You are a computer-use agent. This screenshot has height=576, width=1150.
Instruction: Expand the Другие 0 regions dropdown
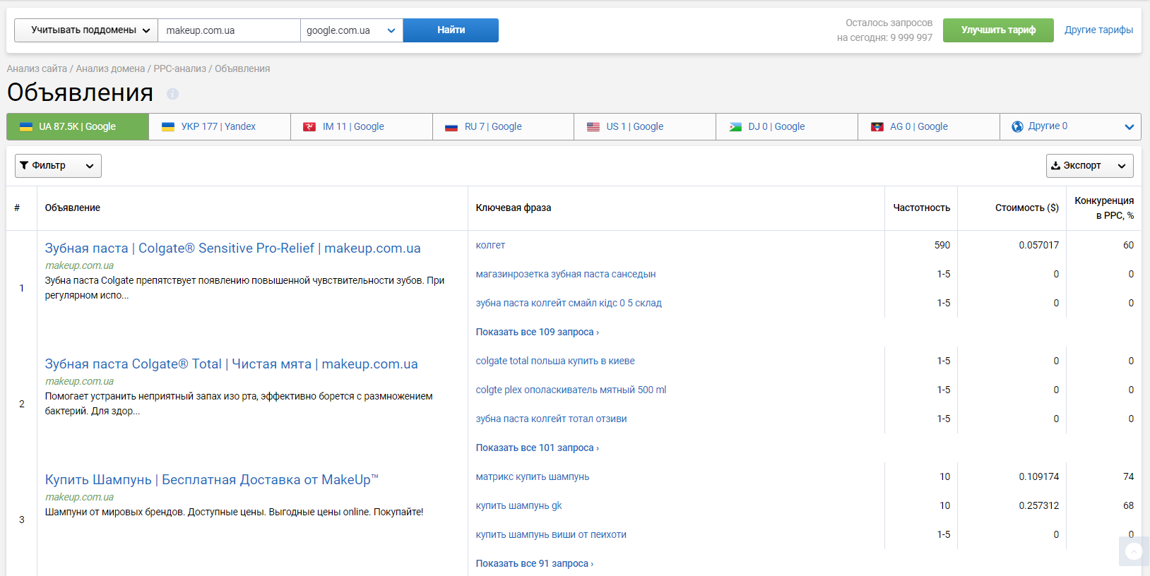point(1070,126)
